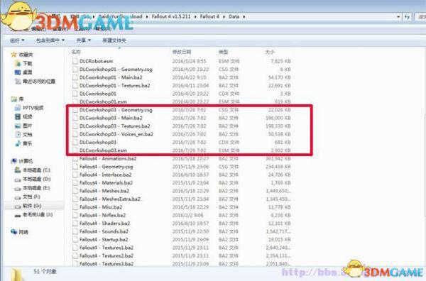Select the PPTV视频 library icon

point(18,108)
